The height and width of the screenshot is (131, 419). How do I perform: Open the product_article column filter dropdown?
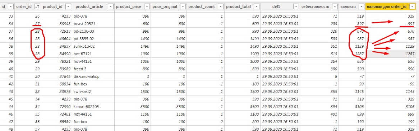pos(111,7)
